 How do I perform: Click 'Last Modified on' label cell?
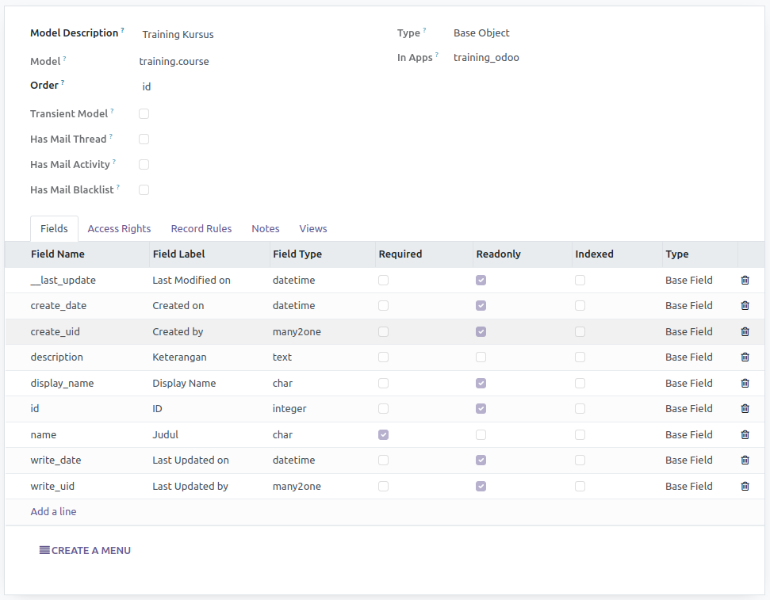click(192, 280)
